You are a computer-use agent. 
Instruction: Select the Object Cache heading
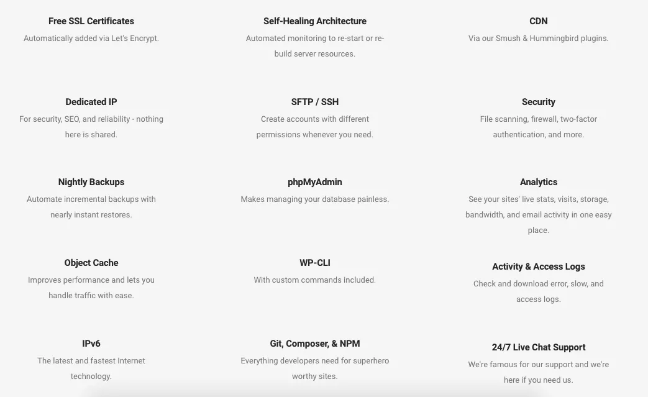91,263
